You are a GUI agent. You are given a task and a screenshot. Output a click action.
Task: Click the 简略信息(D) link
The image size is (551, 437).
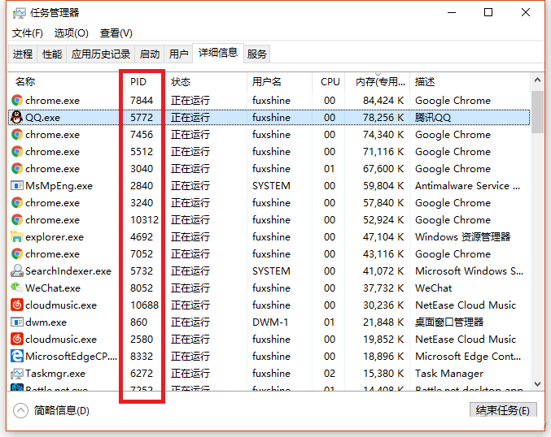(62, 411)
